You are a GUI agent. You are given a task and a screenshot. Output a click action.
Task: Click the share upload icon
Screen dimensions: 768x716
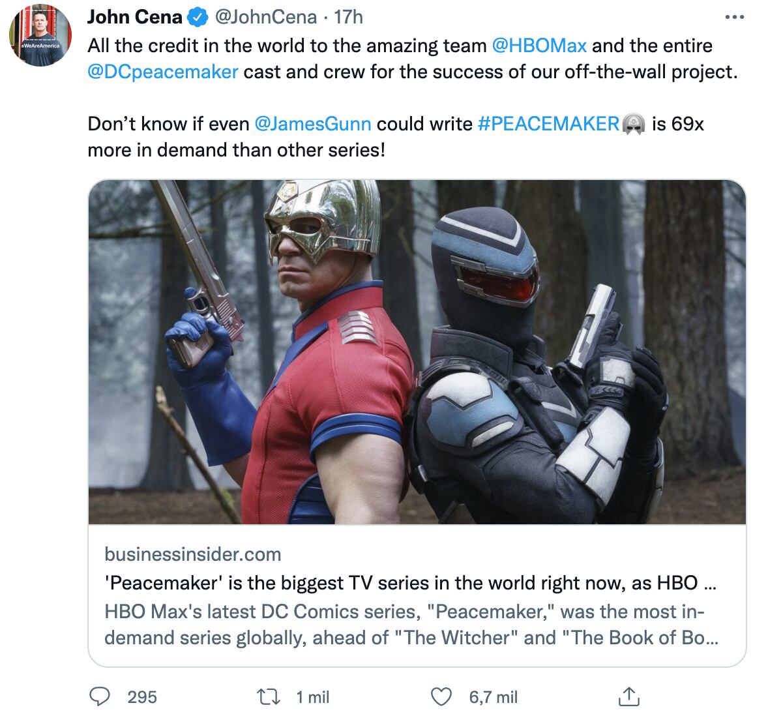(628, 696)
